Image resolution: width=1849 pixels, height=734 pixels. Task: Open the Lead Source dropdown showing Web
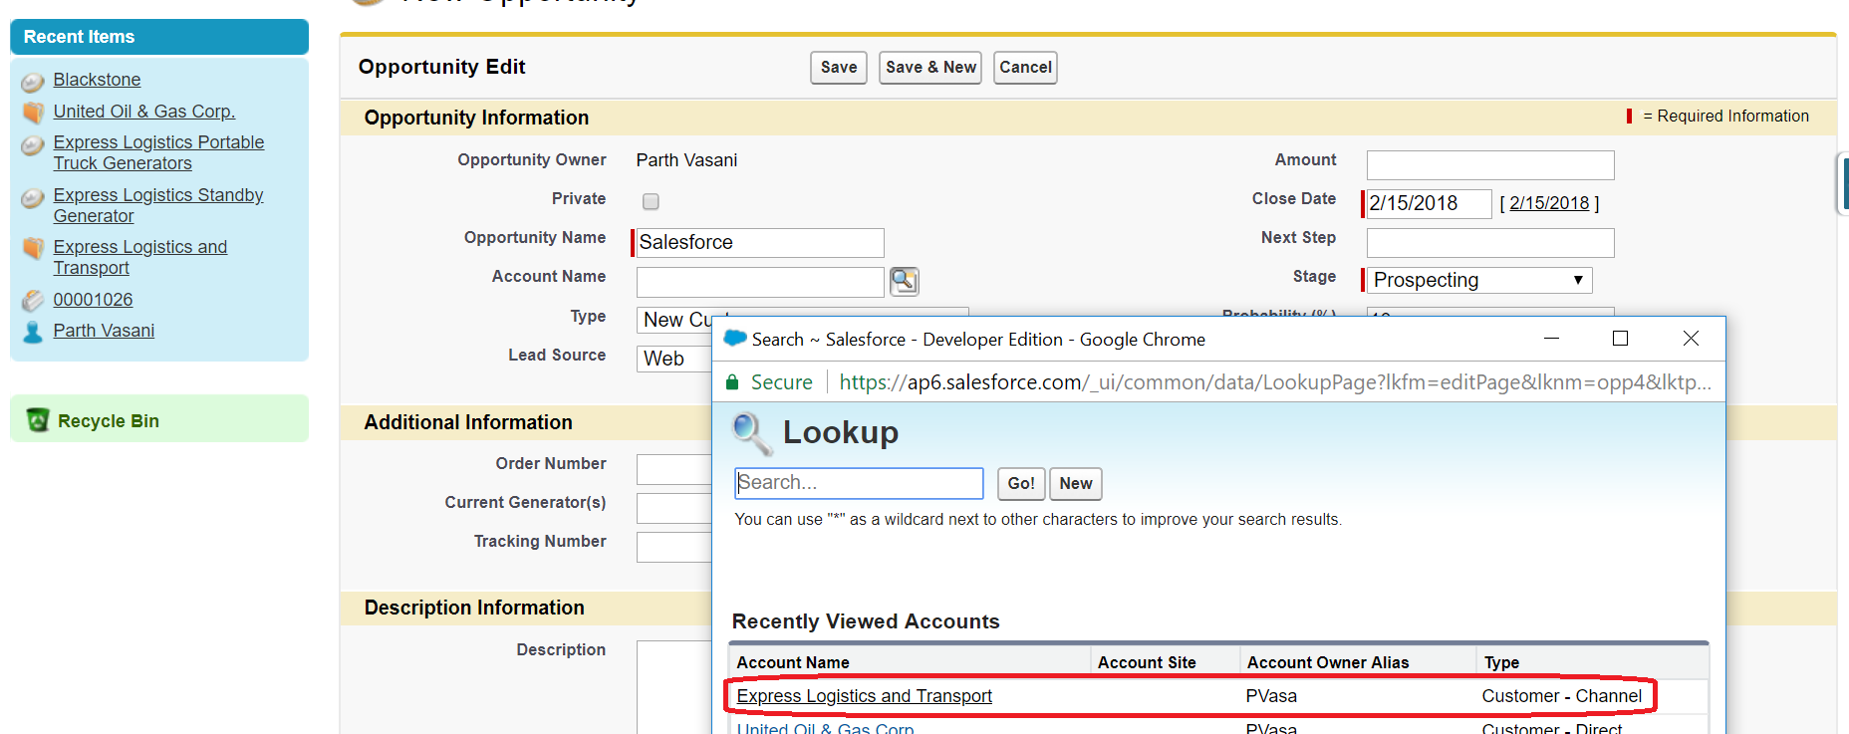pyautogui.click(x=674, y=359)
